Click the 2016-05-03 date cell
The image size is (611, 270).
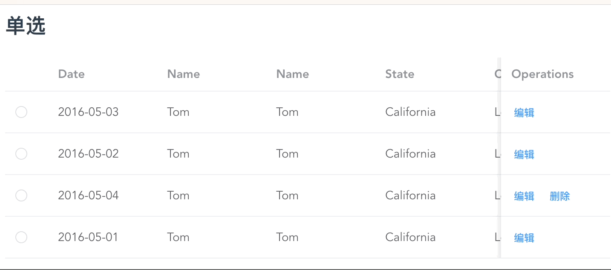pyautogui.click(x=88, y=112)
